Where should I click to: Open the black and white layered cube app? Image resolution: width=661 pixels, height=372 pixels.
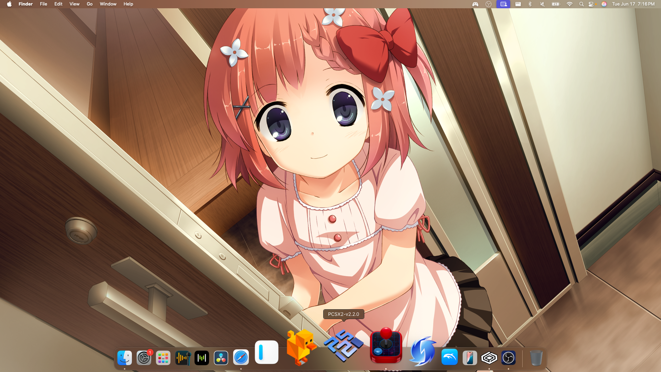point(489,358)
